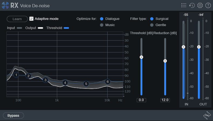Screen dimensions: 213x121
Task: Click the output peak readout -Inf
Action: [x=201, y=15]
